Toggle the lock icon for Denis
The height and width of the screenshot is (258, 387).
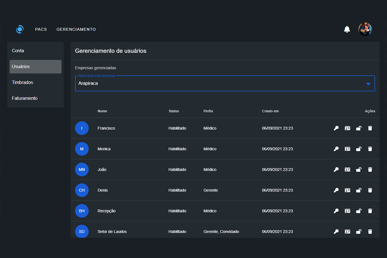tap(359, 190)
